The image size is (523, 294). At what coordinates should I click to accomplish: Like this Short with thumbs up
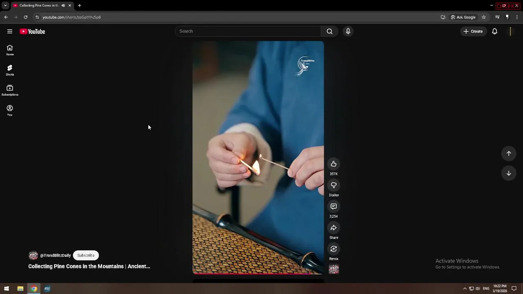(334, 164)
